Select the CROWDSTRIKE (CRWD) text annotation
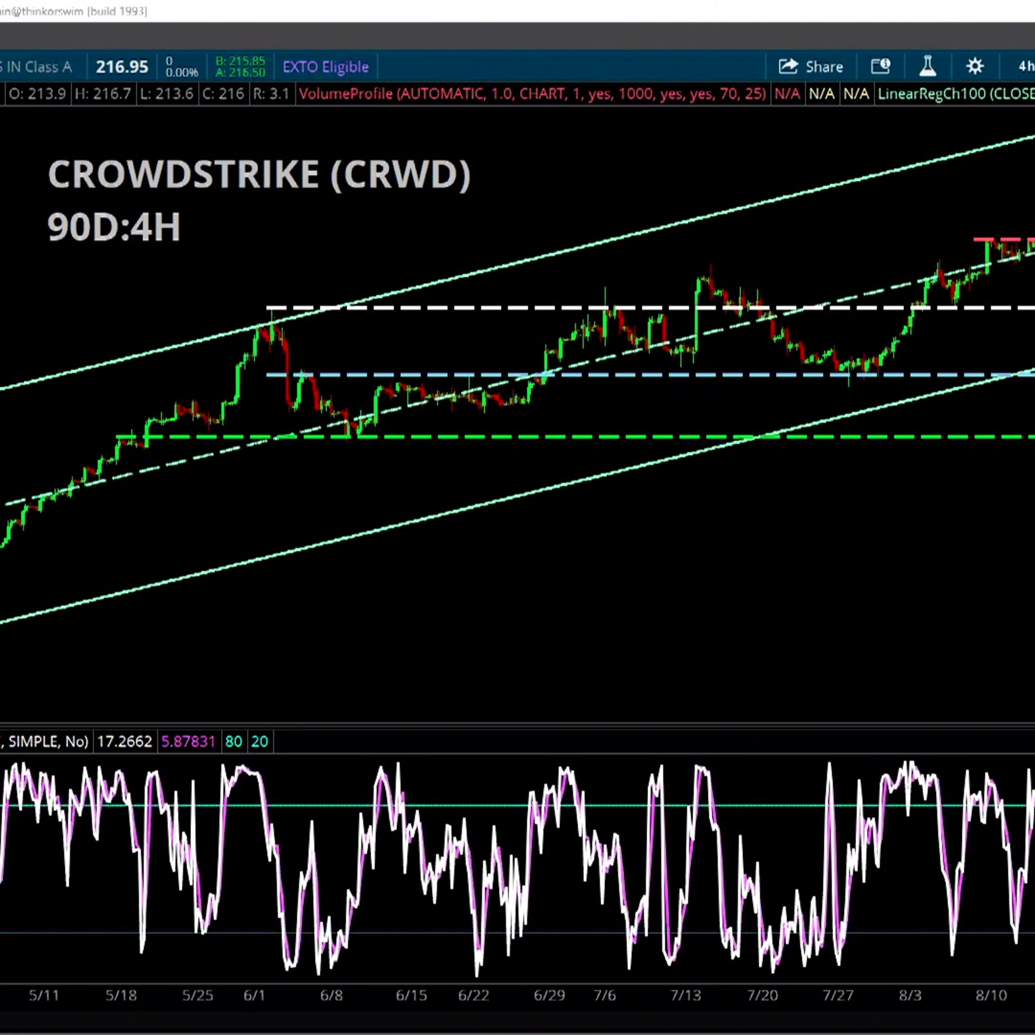The image size is (1035, 1035). 259,175
